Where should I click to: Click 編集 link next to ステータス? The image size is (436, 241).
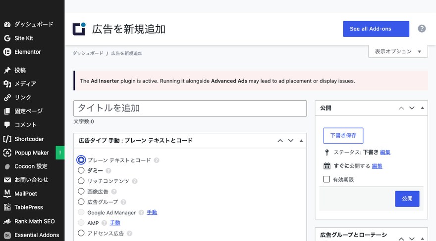click(385, 153)
